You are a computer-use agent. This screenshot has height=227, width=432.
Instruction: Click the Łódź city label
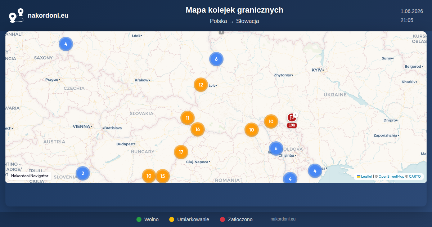click(136, 36)
